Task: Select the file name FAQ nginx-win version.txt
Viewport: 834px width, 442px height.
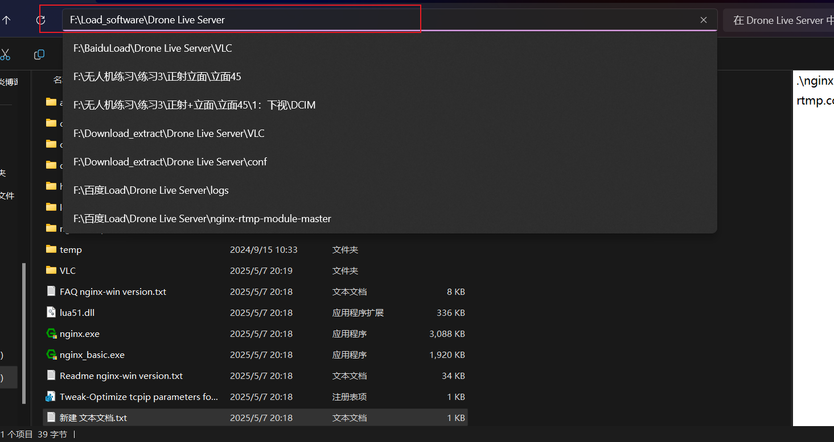Action: pyautogui.click(x=113, y=291)
